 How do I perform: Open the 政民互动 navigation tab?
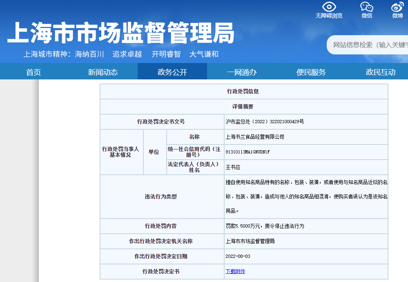click(381, 72)
